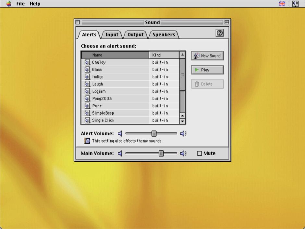Click the sort triangle above the scrollbar
Screen dimensions: 305x229
tap(182, 55)
